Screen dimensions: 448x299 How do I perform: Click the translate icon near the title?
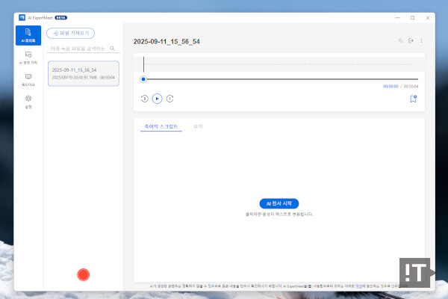coord(400,41)
